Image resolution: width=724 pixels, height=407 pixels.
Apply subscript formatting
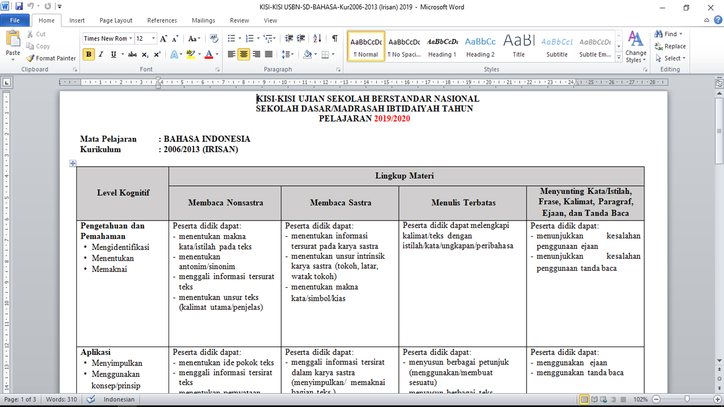pos(145,54)
